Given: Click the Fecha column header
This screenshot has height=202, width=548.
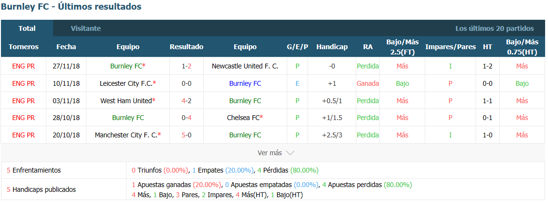Looking at the screenshot, I should tap(66, 47).
